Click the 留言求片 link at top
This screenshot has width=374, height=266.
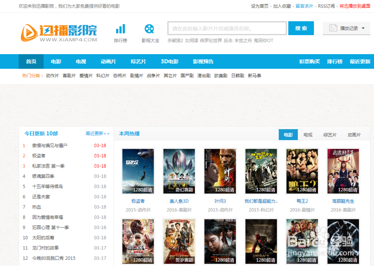[304, 6]
